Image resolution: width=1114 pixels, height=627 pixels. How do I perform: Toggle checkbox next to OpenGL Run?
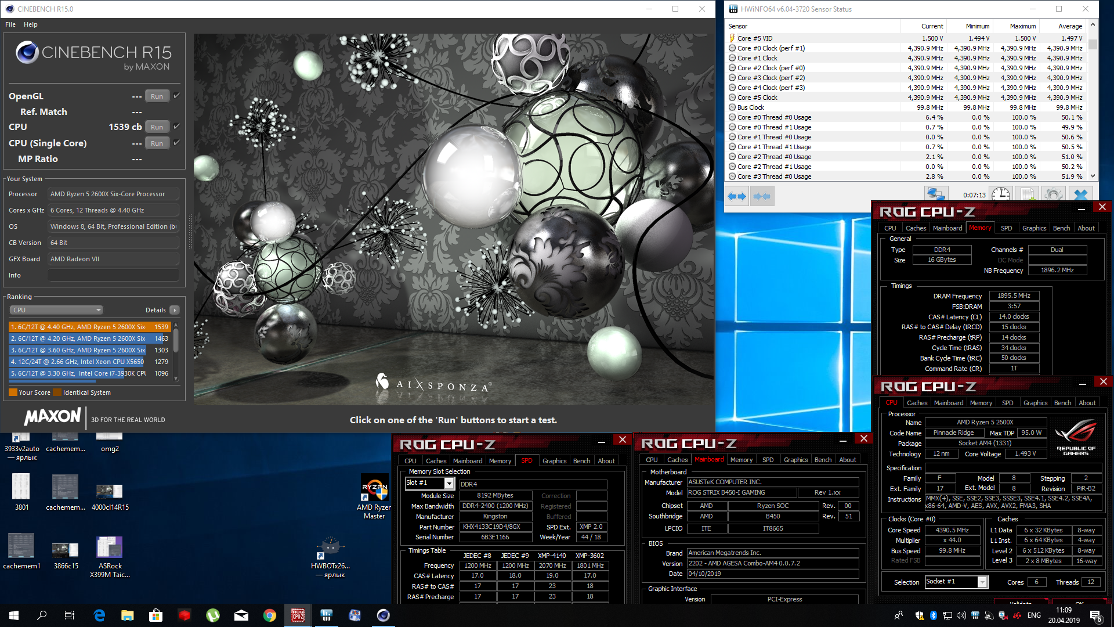177,96
